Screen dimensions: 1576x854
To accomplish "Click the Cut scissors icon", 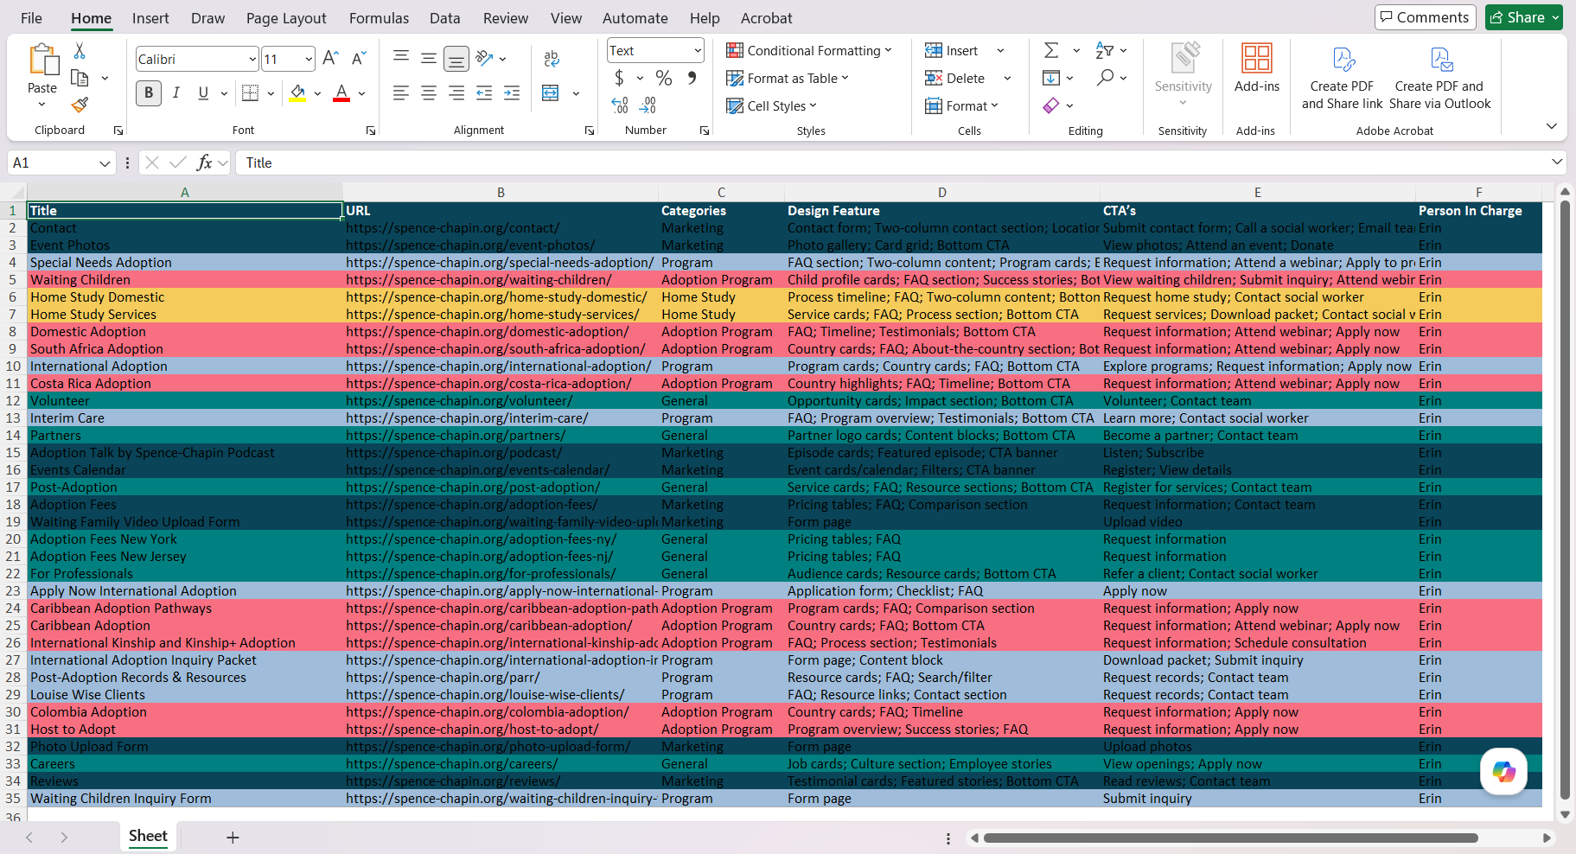I will point(80,51).
